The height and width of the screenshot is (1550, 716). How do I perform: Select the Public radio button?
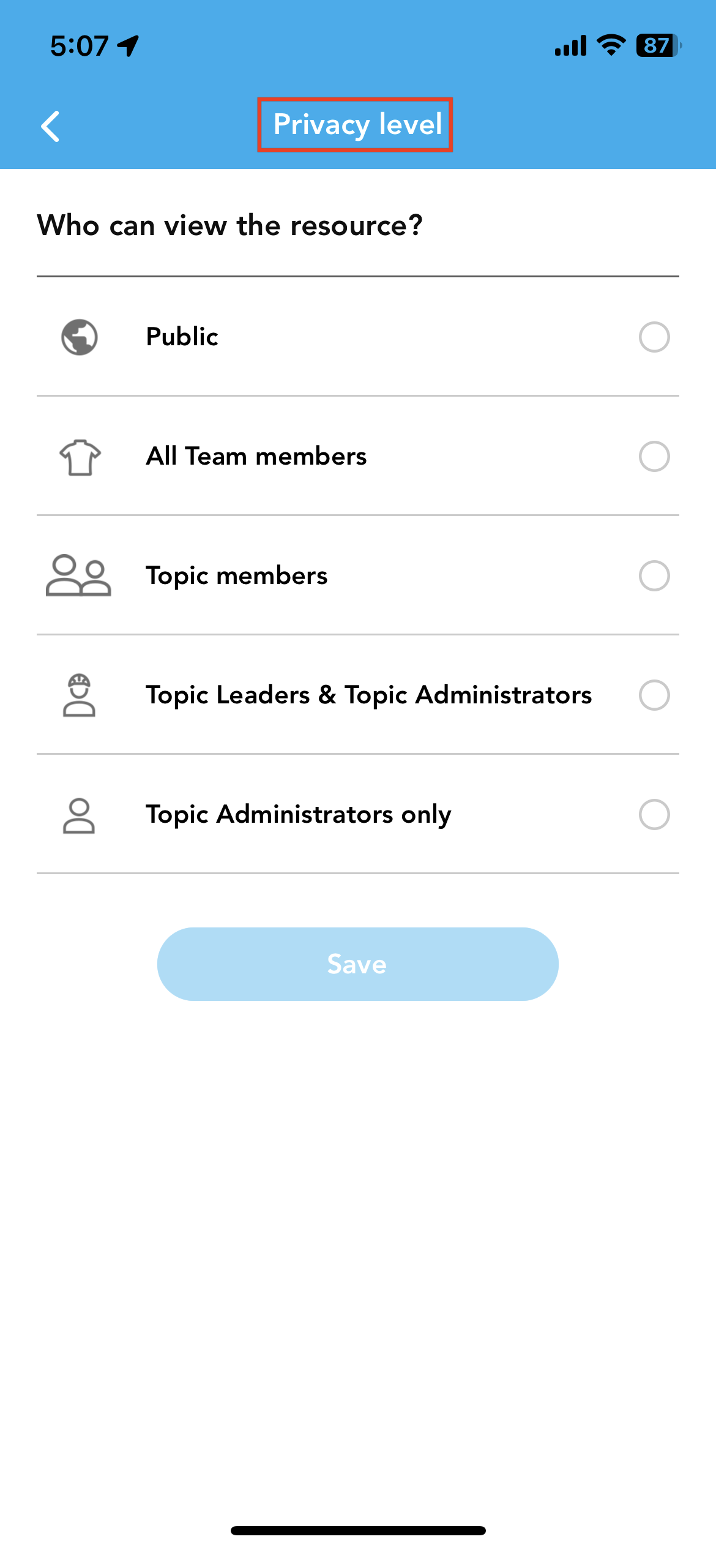coord(654,337)
